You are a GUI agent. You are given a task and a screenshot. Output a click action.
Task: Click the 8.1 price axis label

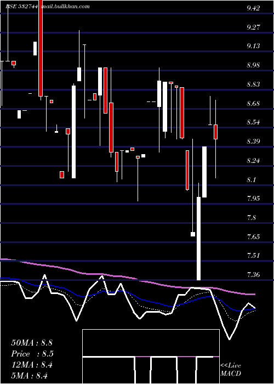pos(251,179)
